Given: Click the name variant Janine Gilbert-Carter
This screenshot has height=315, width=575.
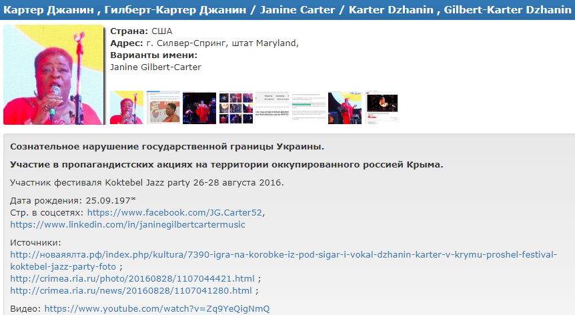Looking at the screenshot, I should click(x=155, y=67).
